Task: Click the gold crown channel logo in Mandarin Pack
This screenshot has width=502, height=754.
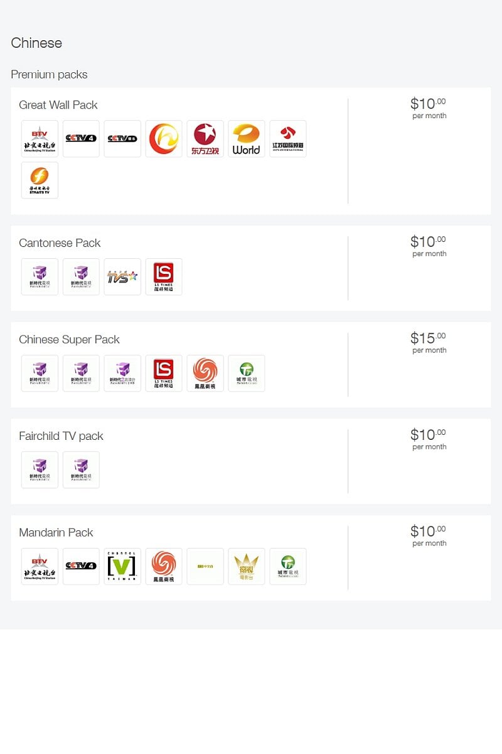Action: tap(247, 566)
